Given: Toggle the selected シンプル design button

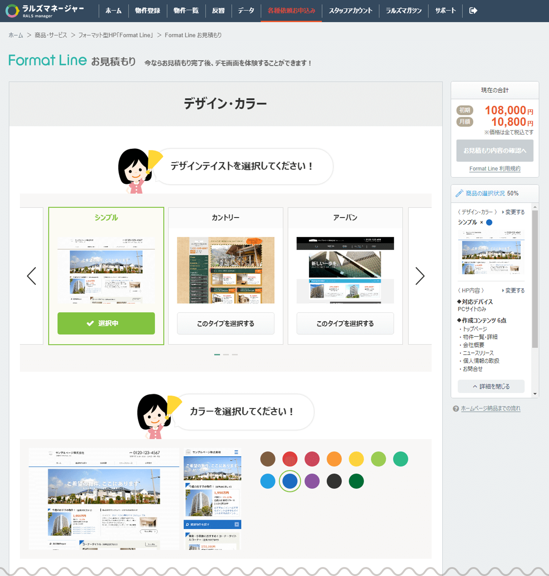Looking at the screenshot, I should 106,323.
